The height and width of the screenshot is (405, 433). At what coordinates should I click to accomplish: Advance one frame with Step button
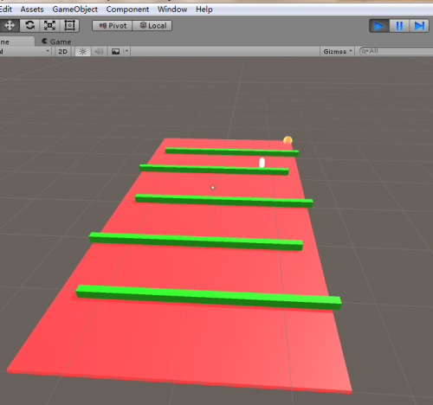[x=419, y=26]
